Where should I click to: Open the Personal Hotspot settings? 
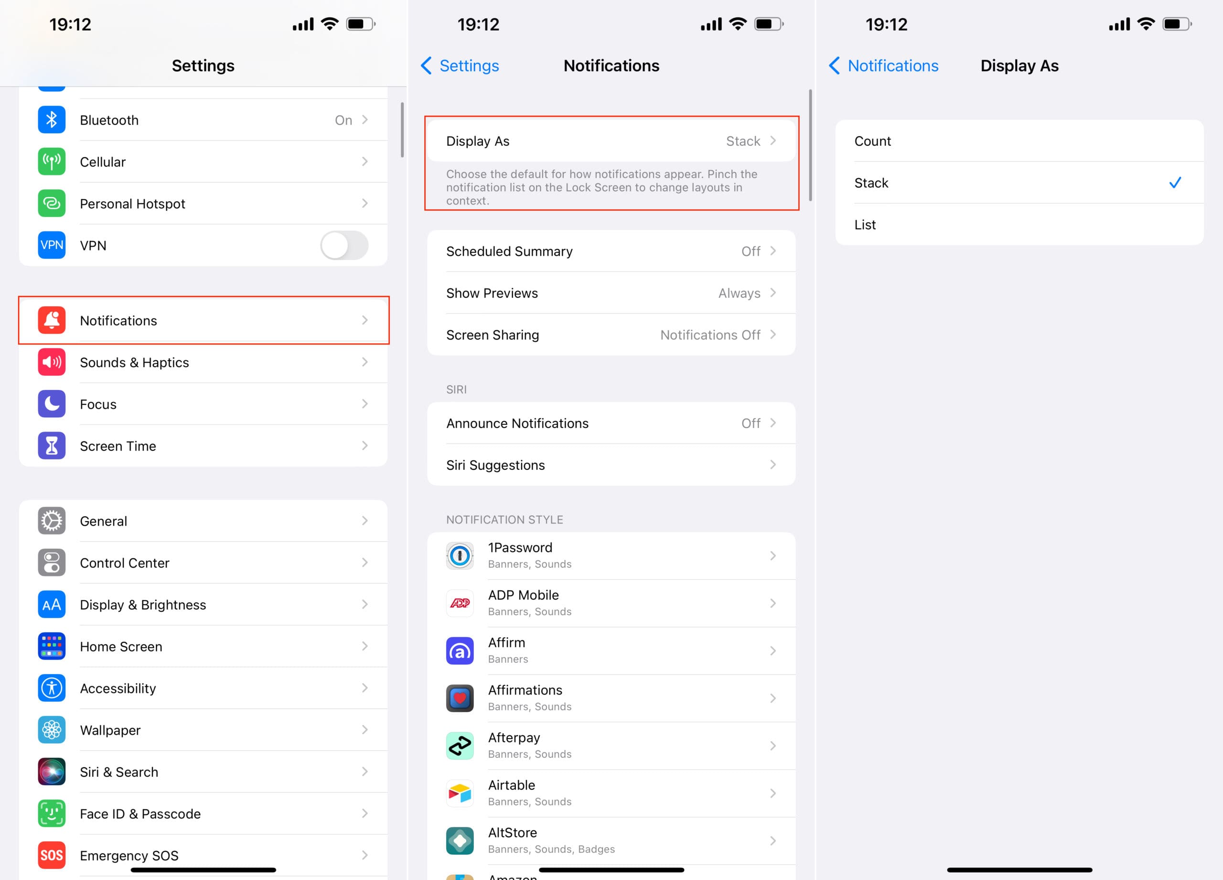pyautogui.click(x=204, y=203)
